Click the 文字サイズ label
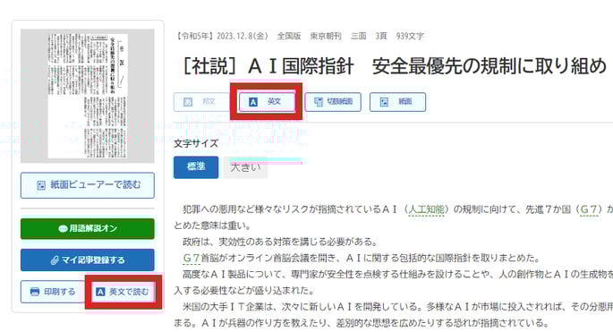Viewport: 613px width, 332px height. click(x=196, y=143)
